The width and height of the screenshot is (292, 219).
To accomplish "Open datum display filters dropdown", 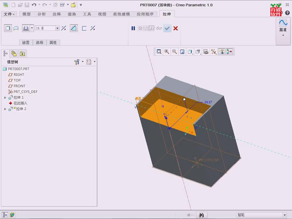I will 214,52.
